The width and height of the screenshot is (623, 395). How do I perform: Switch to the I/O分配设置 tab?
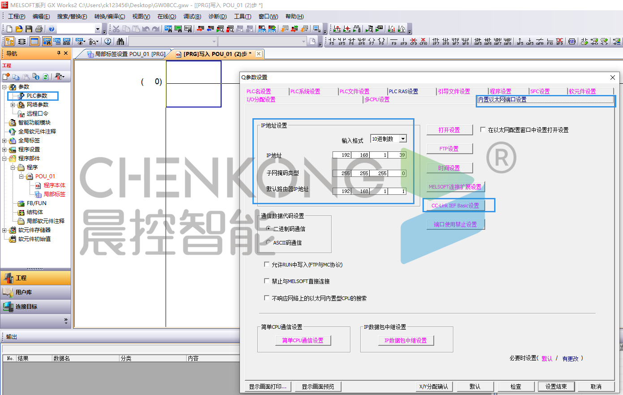261,99
